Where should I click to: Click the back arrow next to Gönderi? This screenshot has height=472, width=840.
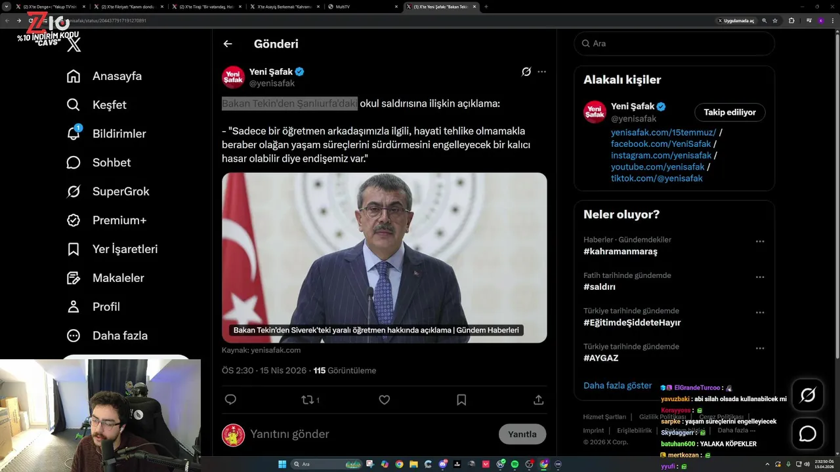tap(228, 44)
